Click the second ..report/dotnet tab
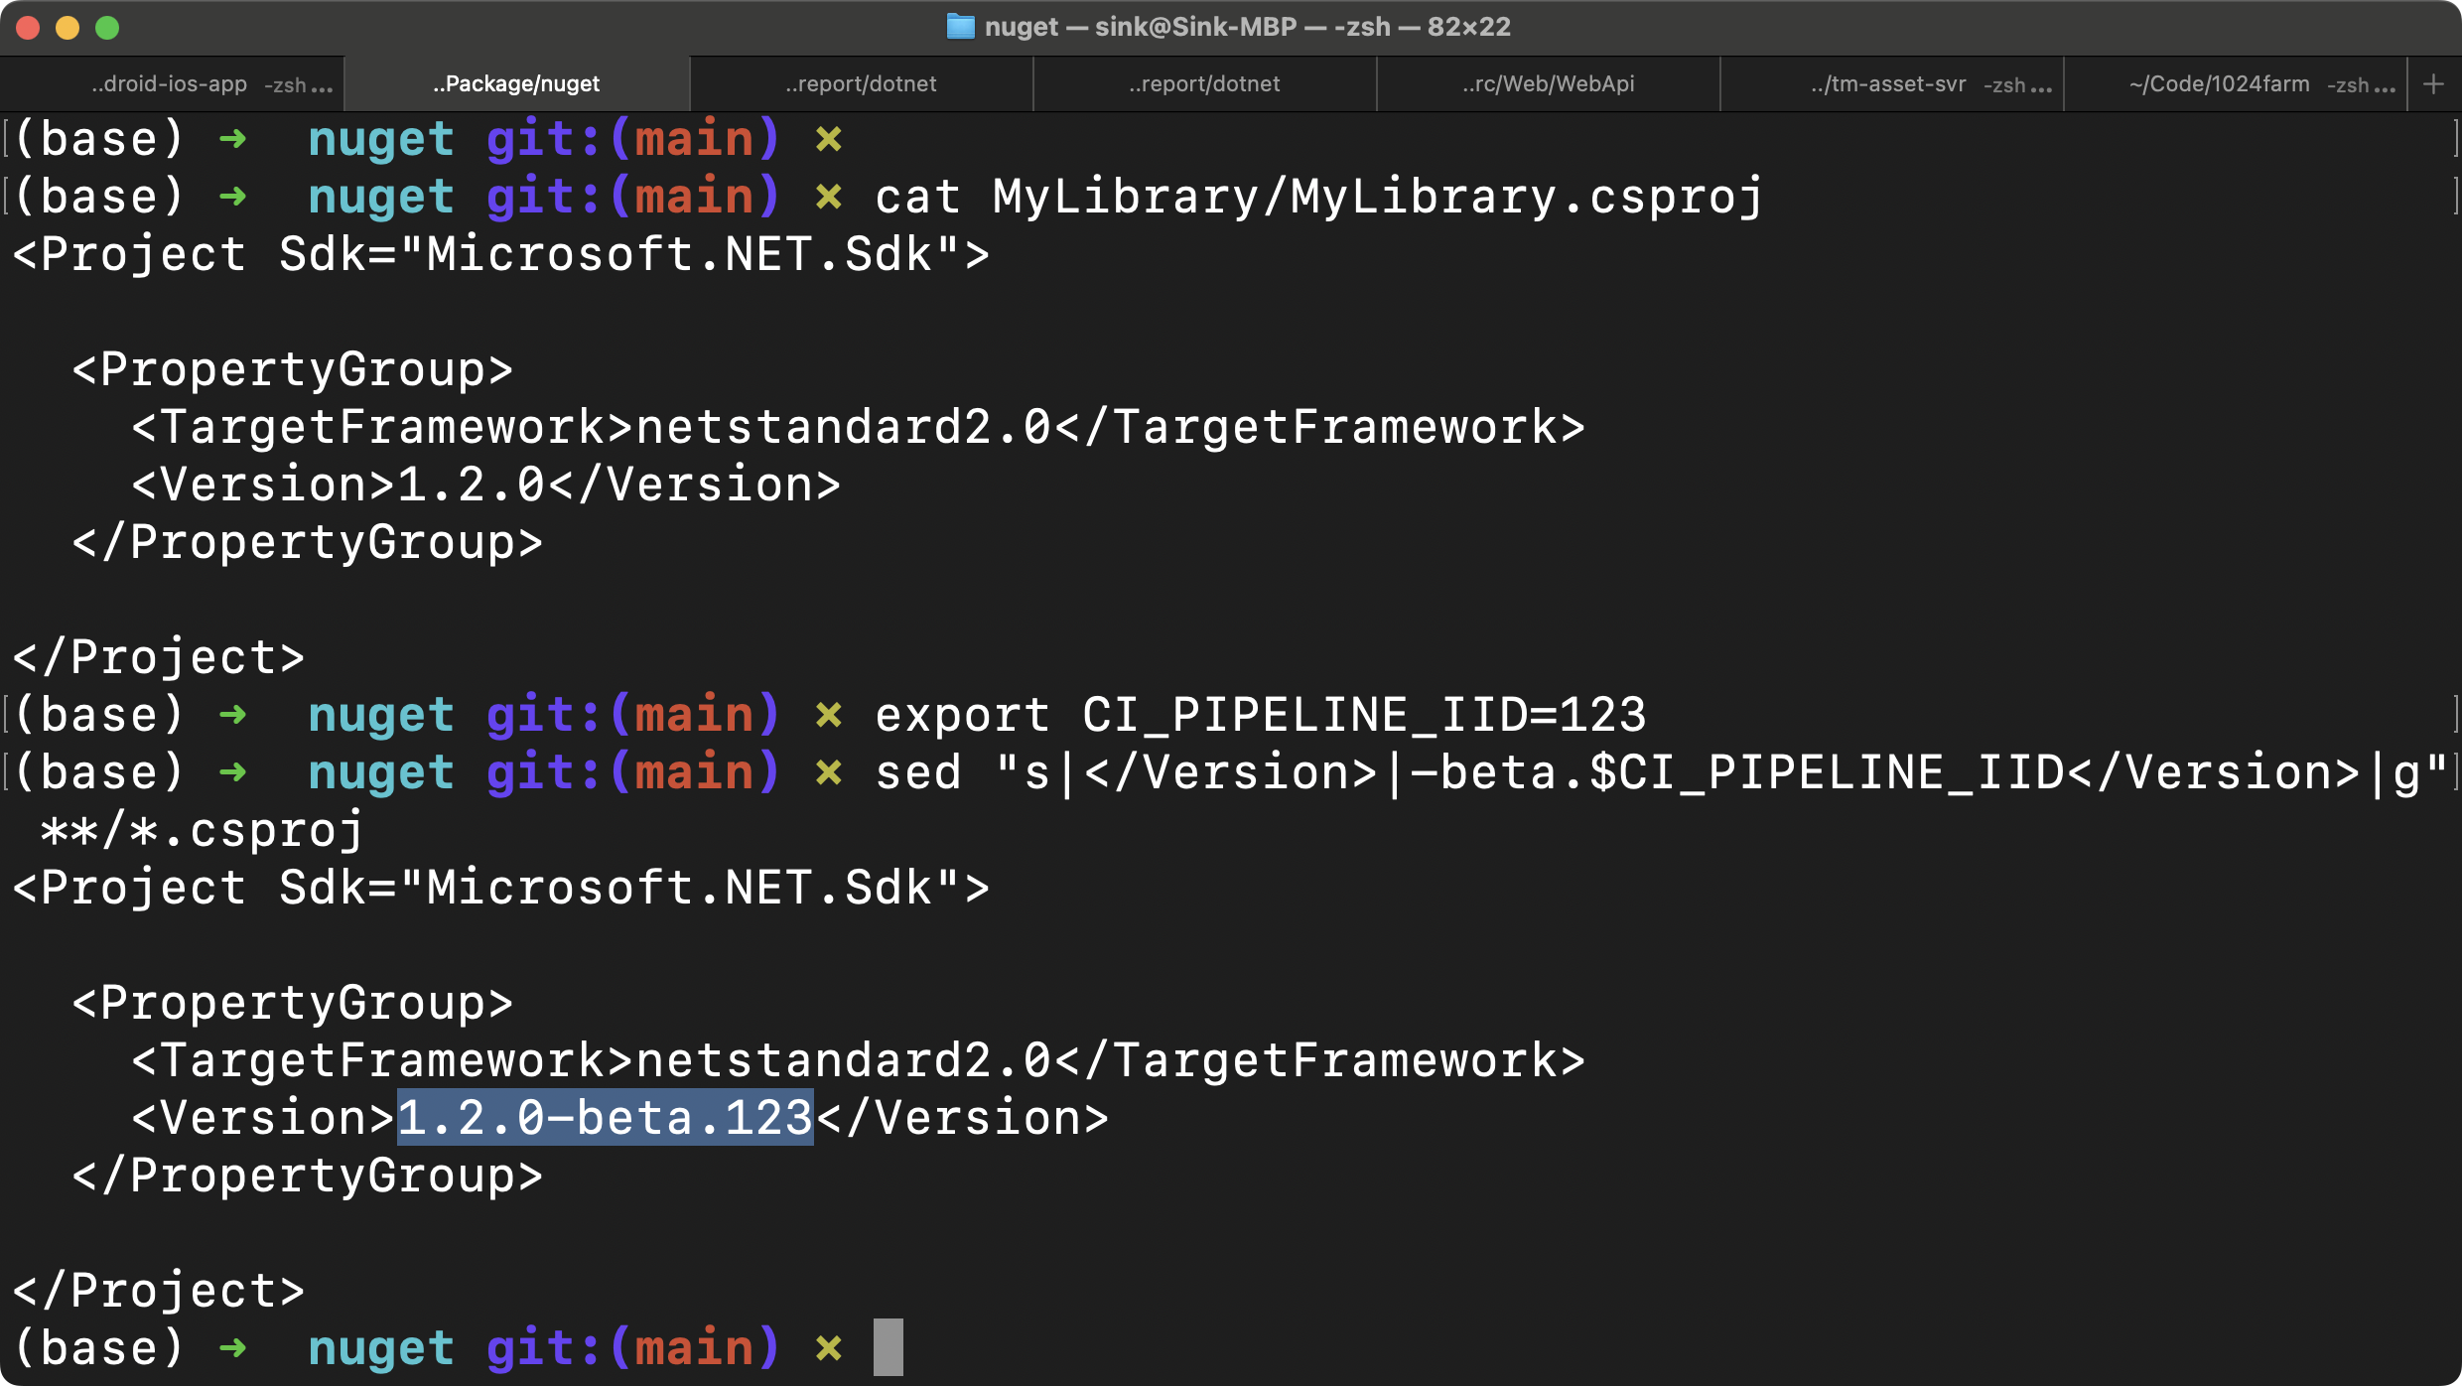 click(x=1204, y=83)
